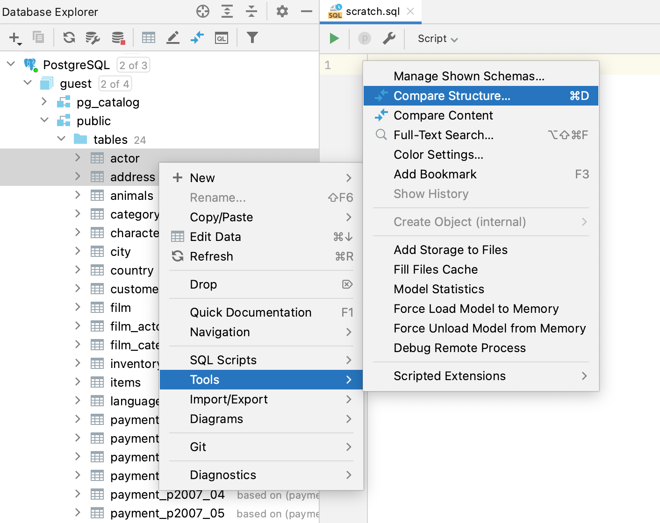Collapse all nodes using the collapse icon
The height and width of the screenshot is (523, 660).
pos(251,11)
